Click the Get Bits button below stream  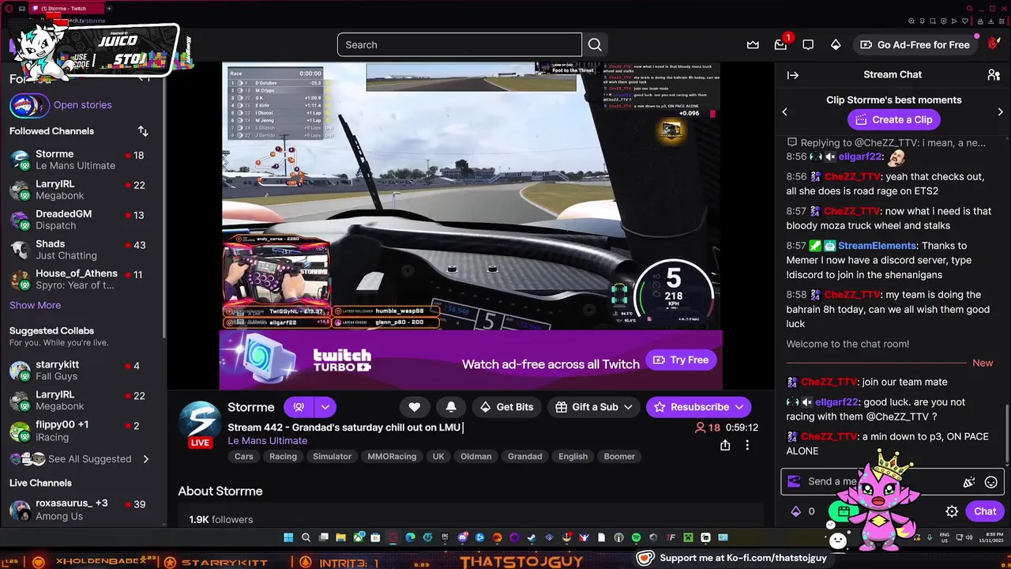(x=506, y=407)
